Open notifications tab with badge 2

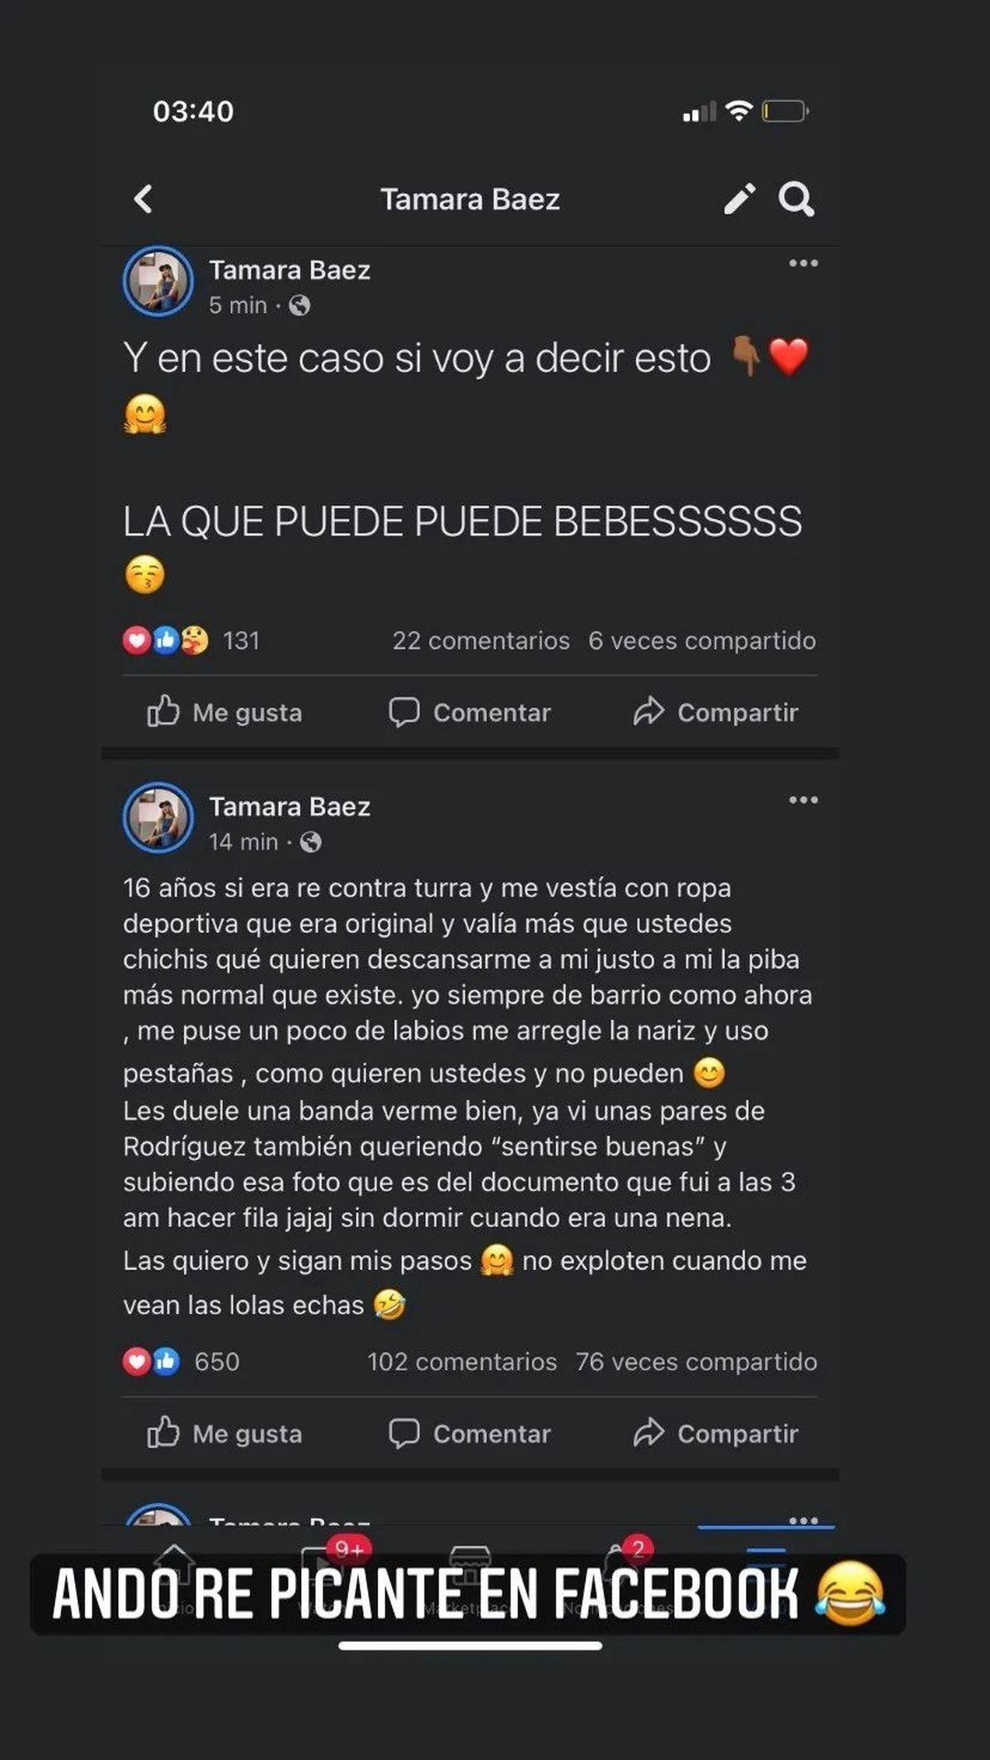tap(625, 1564)
